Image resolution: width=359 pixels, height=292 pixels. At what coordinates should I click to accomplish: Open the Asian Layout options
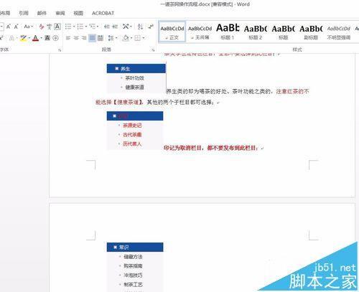(x=127, y=27)
